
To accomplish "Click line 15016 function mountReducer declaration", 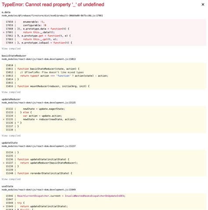I will (x=53, y=86).
